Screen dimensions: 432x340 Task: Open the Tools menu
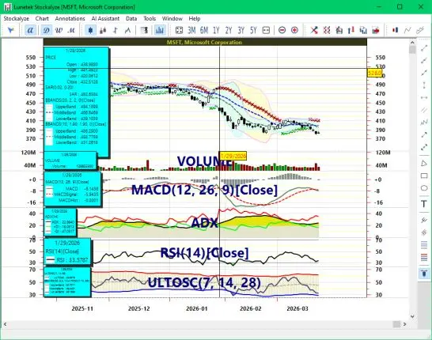150,19
